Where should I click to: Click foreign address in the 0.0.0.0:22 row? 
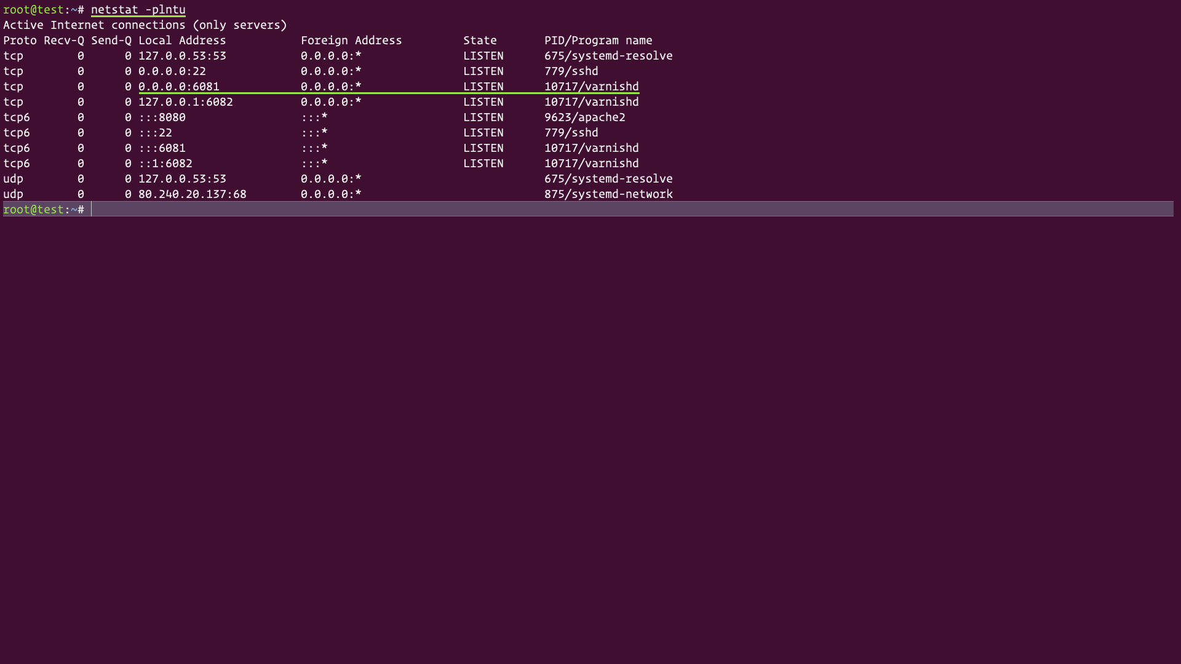pos(331,71)
